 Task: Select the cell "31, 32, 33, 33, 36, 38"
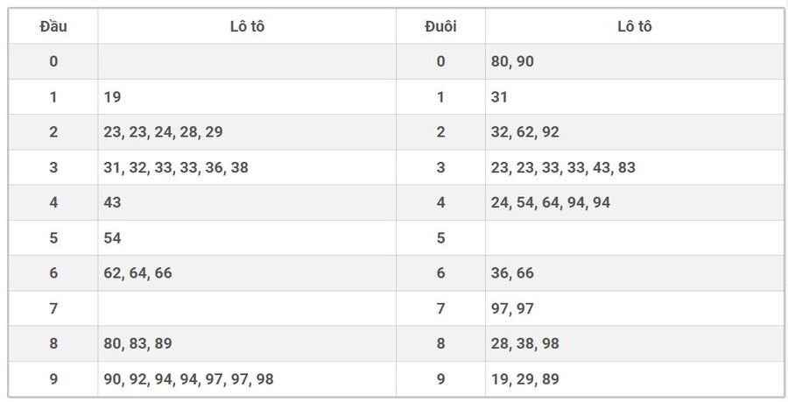(175, 167)
